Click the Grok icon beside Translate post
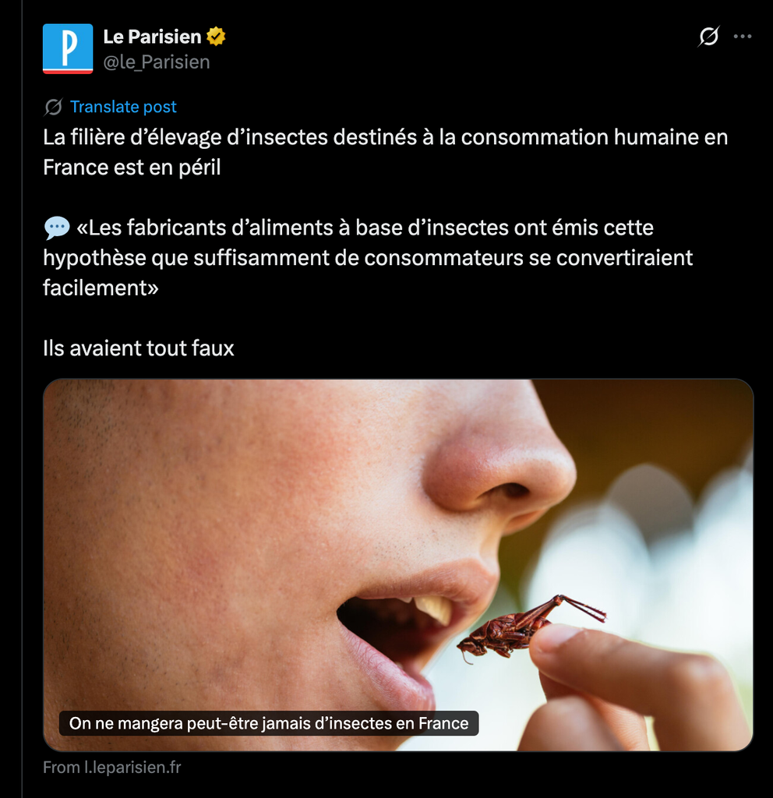This screenshot has width=773, height=798. pyautogui.click(x=53, y=107)
